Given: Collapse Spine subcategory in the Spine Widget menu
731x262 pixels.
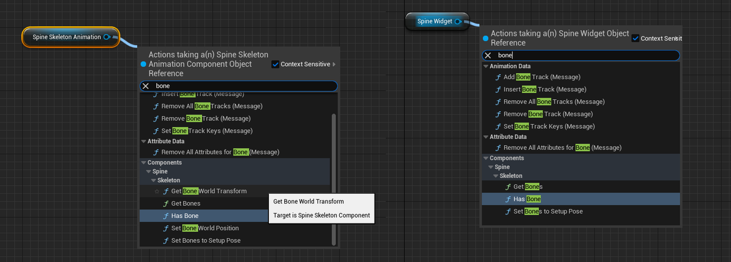Looking at the screenshot, I should pyautogui.click(x=491, y=167).
